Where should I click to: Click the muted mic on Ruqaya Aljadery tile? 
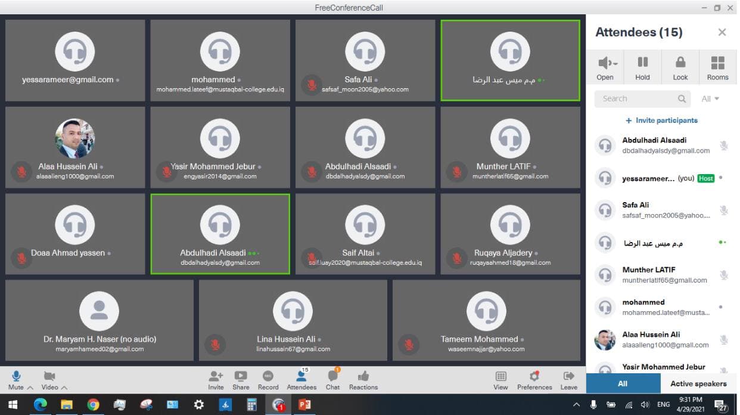(456, 258)
